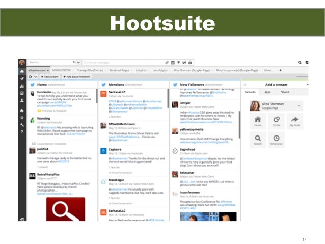Screen dimensions: 325x244
Task: Refresh streams using the circular arrow icon
Action: point(31,77)
